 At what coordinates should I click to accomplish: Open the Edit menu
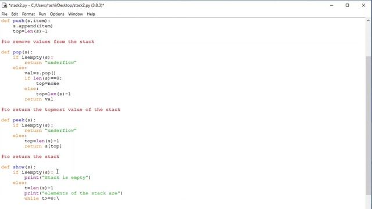coord(15,14)
